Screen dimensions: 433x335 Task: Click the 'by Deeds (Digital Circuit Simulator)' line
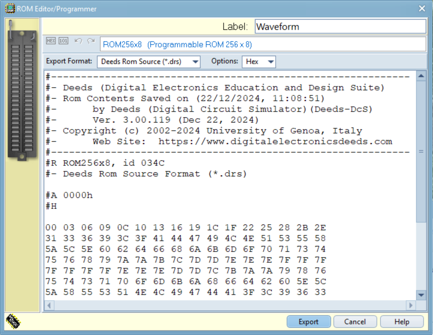[210, 109]
